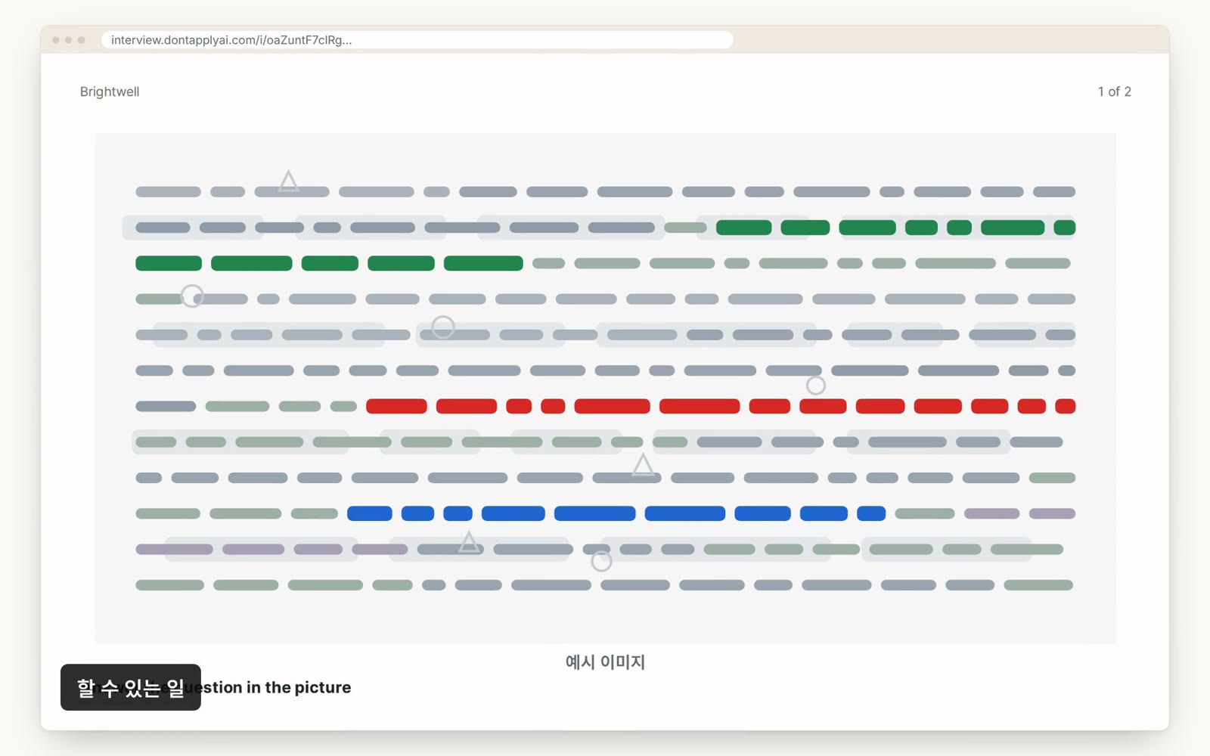Click the first purple bar on the purple row

point(174,550)
